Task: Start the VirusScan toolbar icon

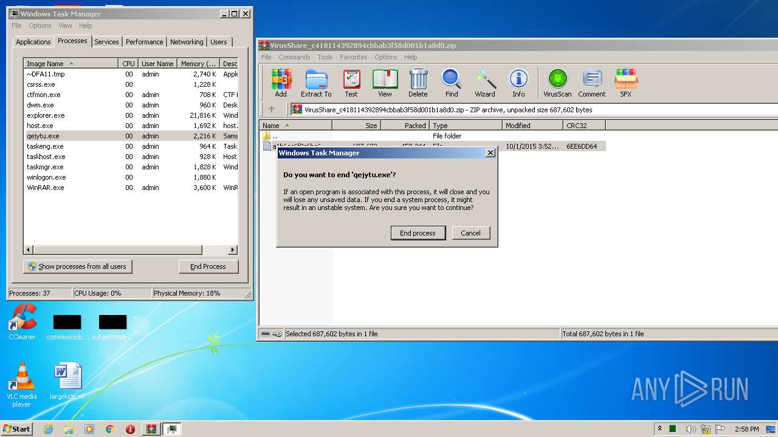Action: click(x=557, y=83)
